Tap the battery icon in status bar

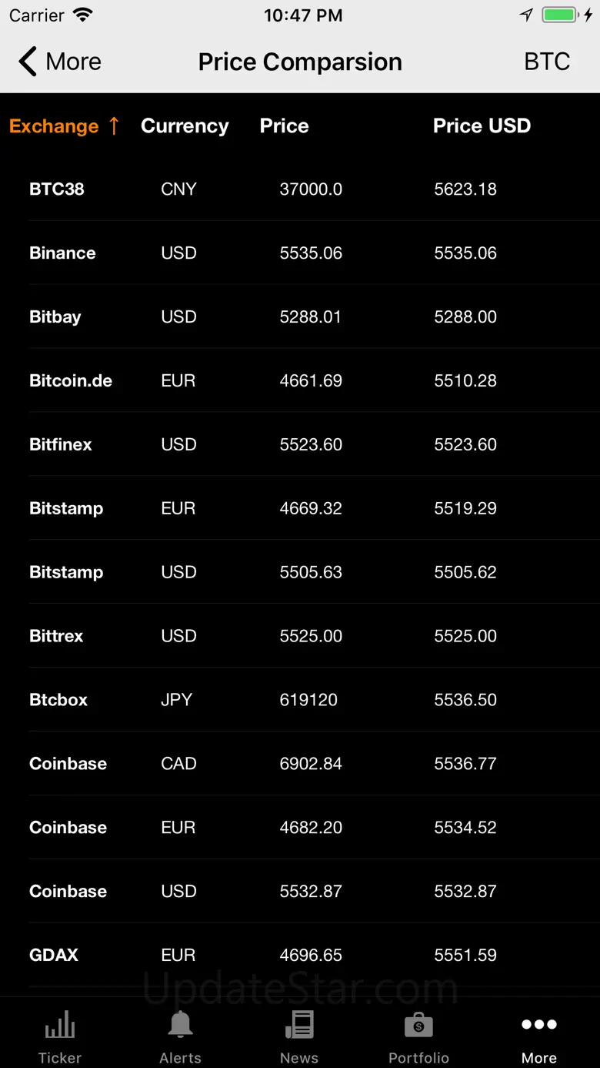click(559, 15)
